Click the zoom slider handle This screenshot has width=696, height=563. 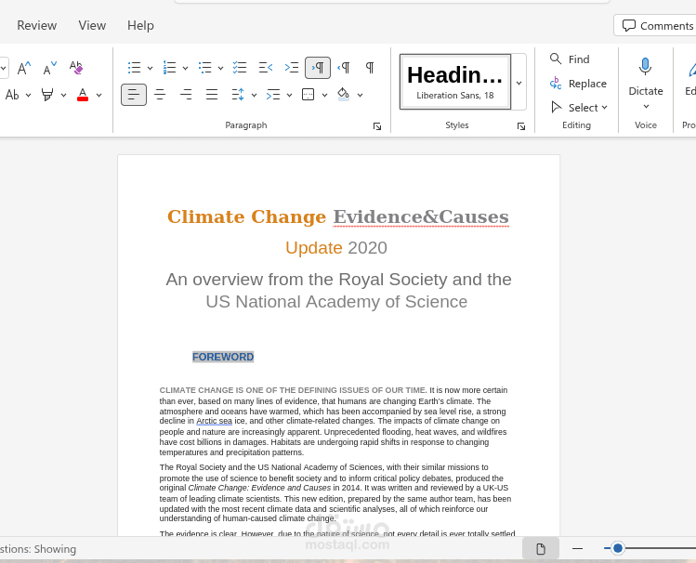pos(617,548)
